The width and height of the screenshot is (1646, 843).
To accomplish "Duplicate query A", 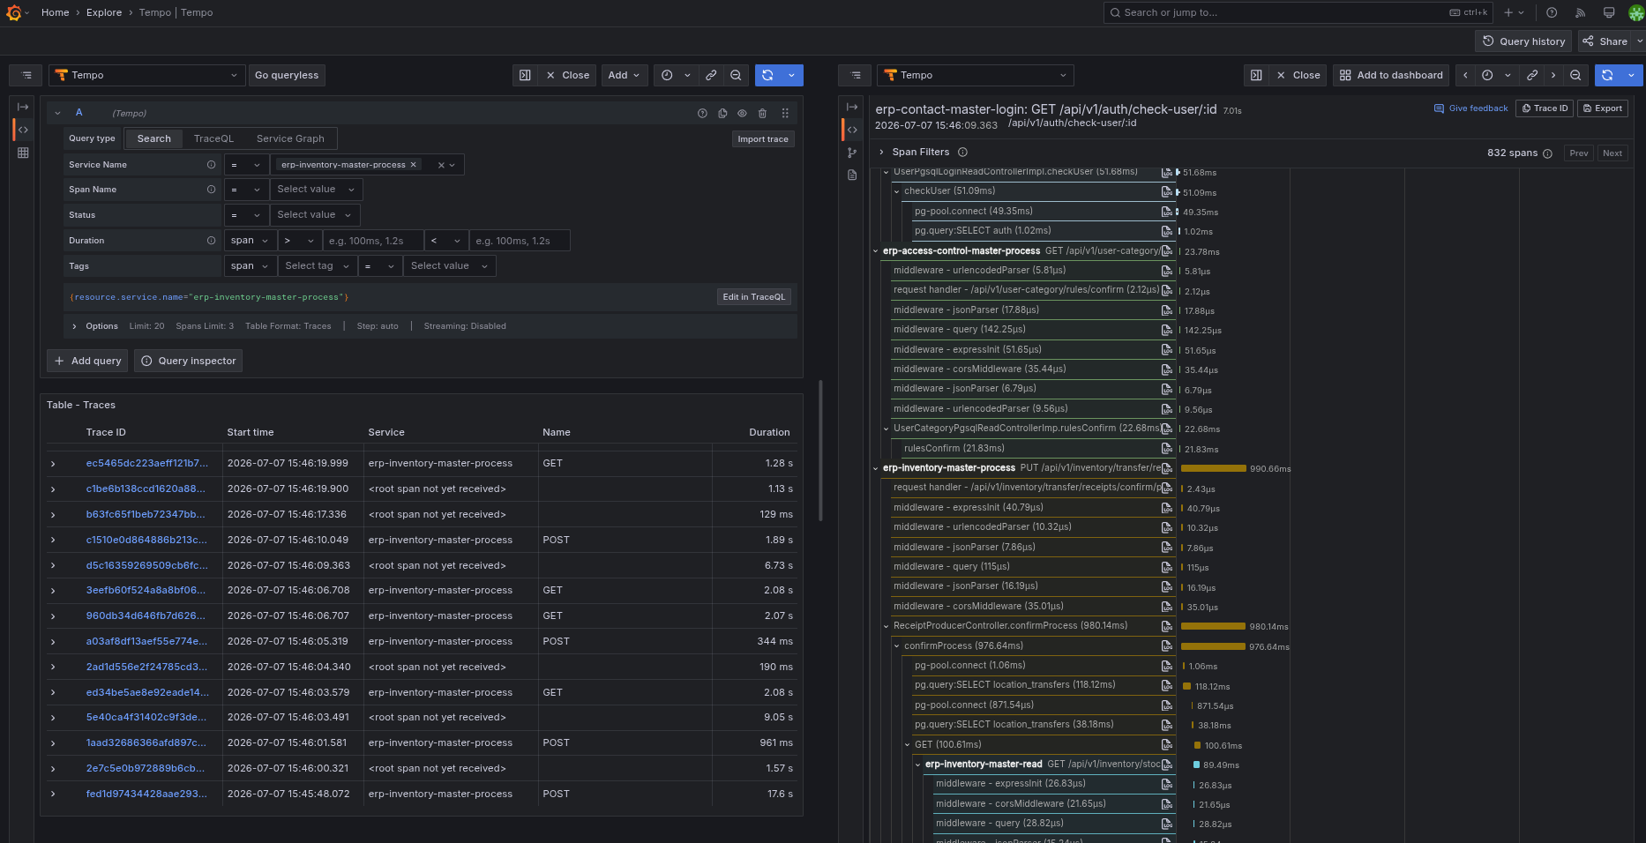I will pos(722,113).
